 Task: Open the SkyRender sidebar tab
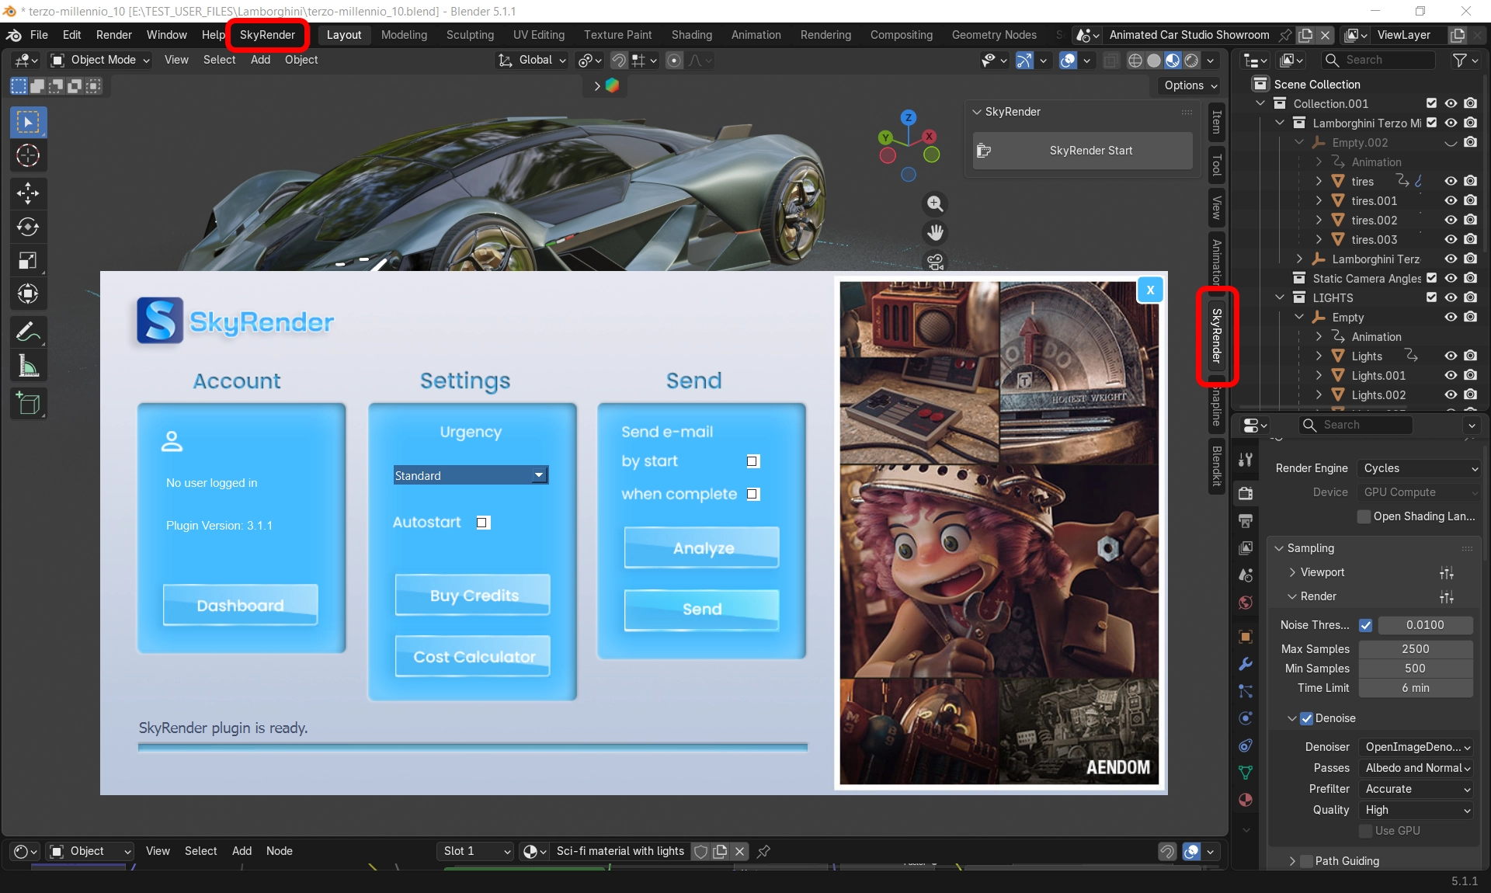click(1217, 335)
